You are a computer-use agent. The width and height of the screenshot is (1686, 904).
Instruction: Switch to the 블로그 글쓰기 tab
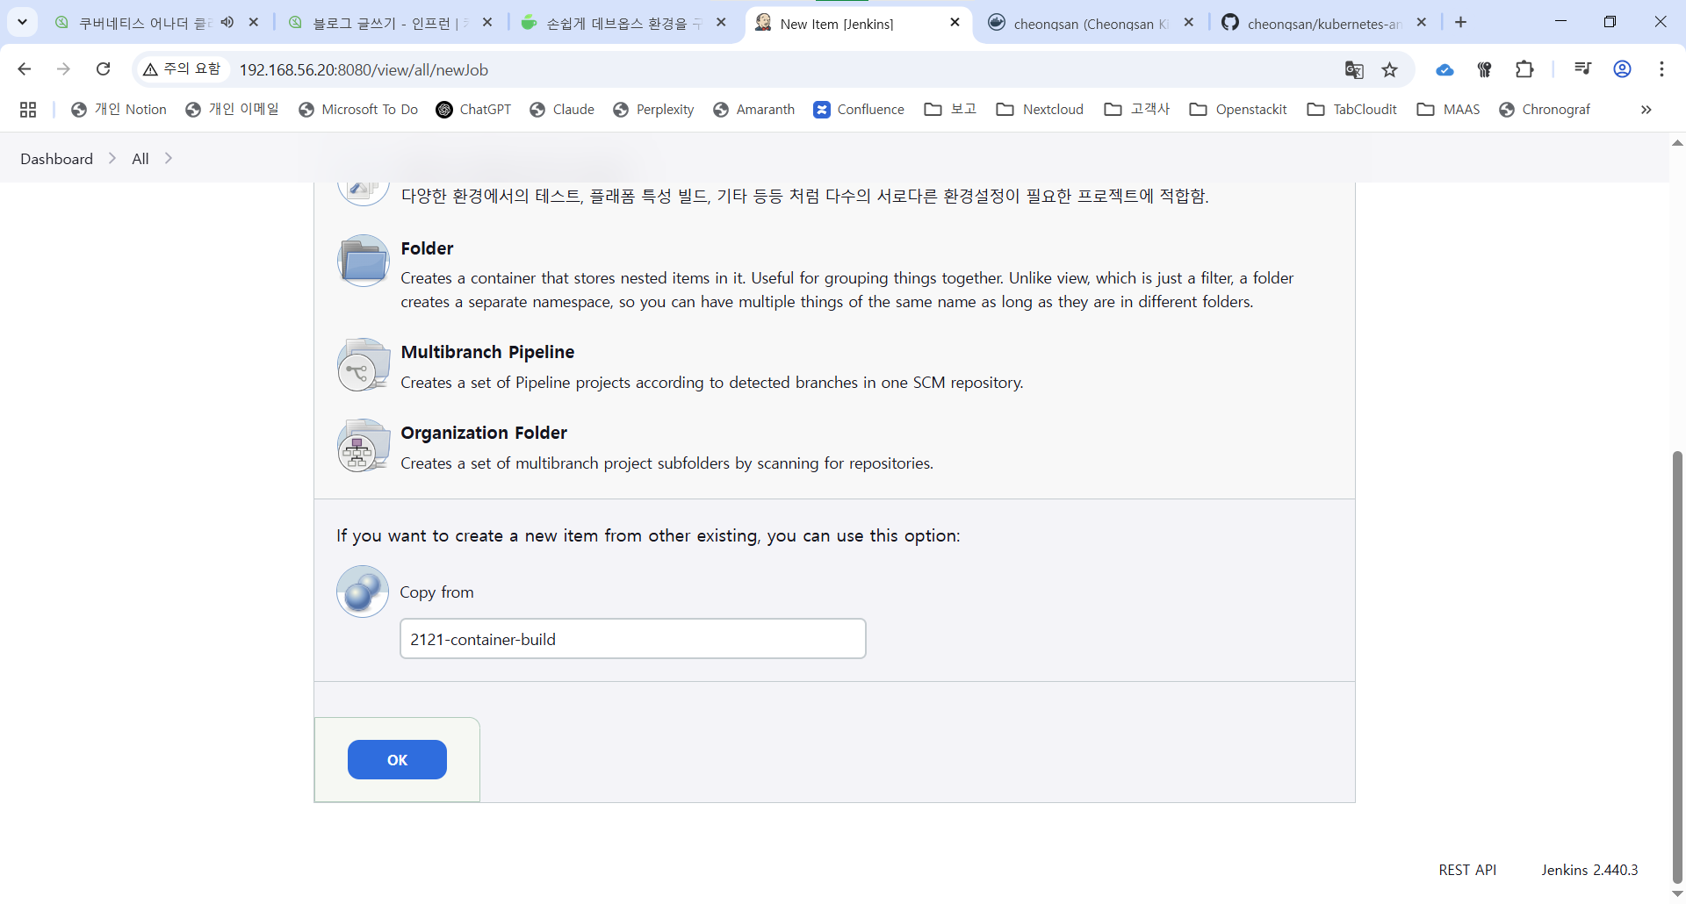[391, 24]
